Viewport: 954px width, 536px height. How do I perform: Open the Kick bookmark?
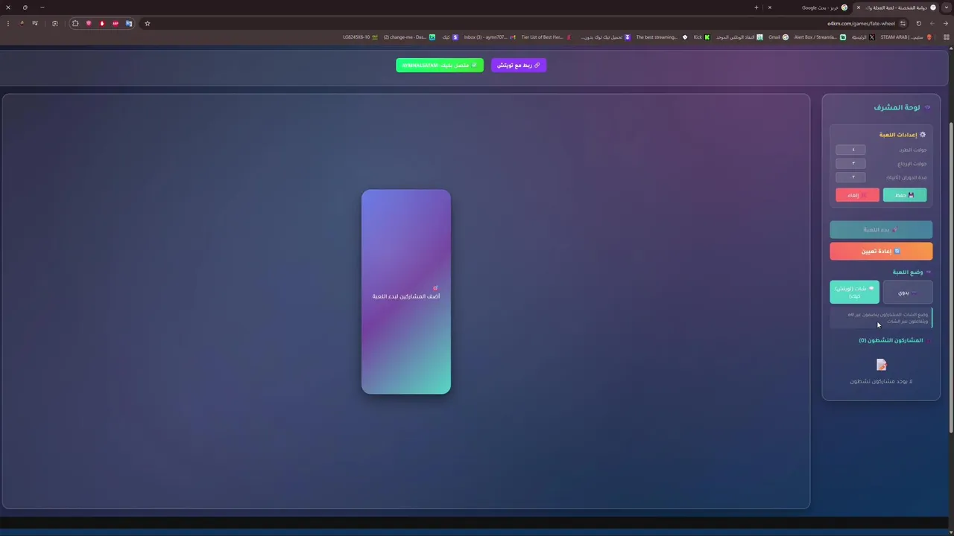[x=702, y=37]
